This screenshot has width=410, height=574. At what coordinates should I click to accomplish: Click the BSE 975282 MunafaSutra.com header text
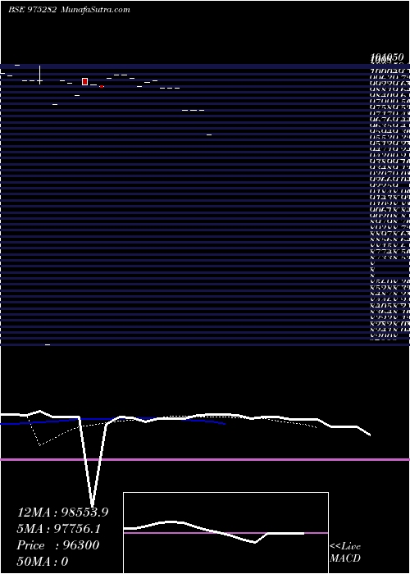click(x=69, y=10)
